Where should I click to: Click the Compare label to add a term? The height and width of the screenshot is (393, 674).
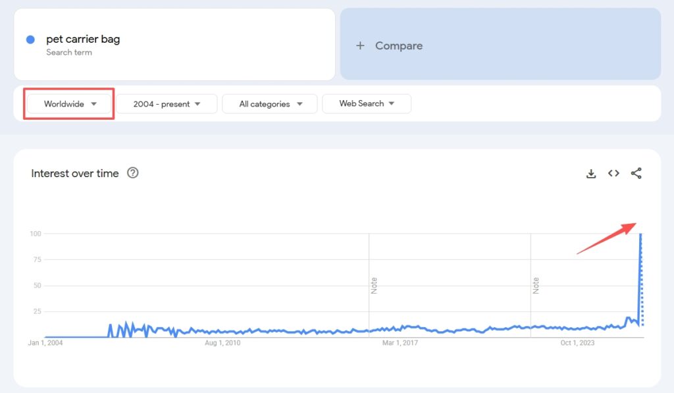pos(399,45)
